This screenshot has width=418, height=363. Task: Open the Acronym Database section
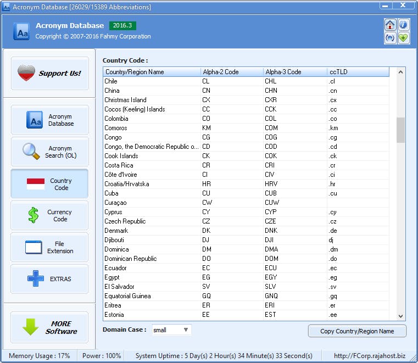click(49, 120)
